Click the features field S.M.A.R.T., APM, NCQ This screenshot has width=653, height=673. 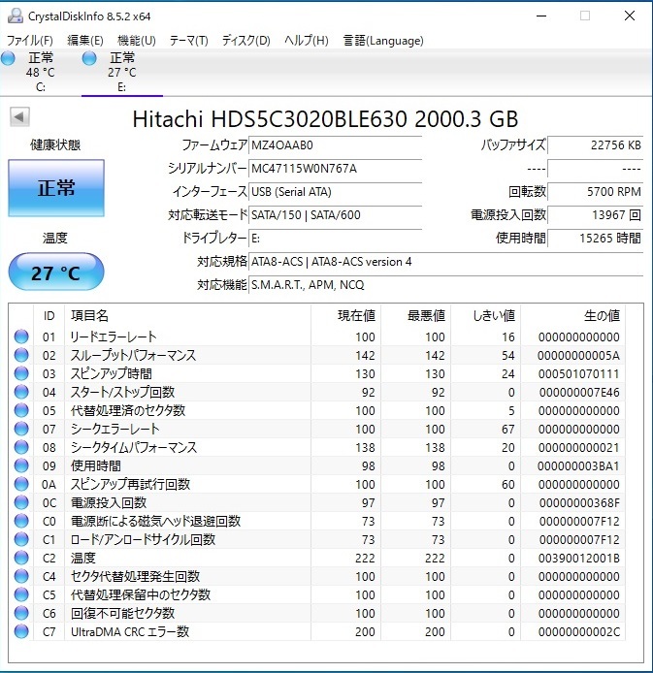click(446, 284)
